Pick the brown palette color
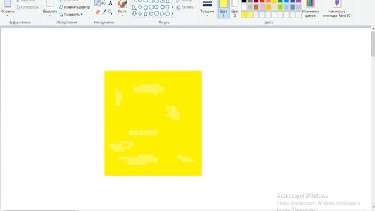The width and height of the screenshot is (375, 211). 256,8
